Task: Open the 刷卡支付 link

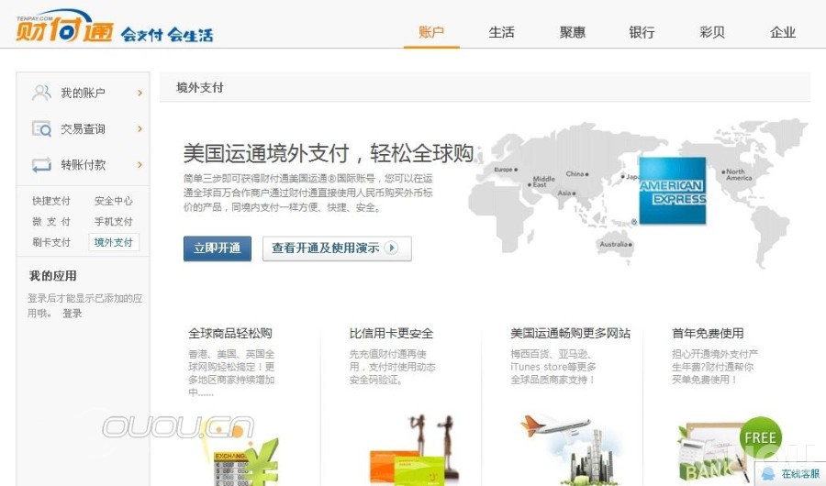Action: point(51,242)
